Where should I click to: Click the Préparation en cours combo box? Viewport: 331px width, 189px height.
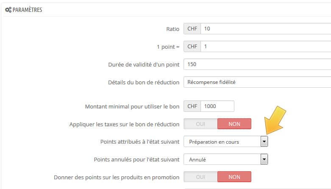point(225,142)
